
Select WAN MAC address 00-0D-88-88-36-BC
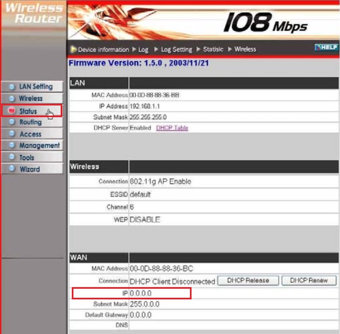(x=161, y=268)
